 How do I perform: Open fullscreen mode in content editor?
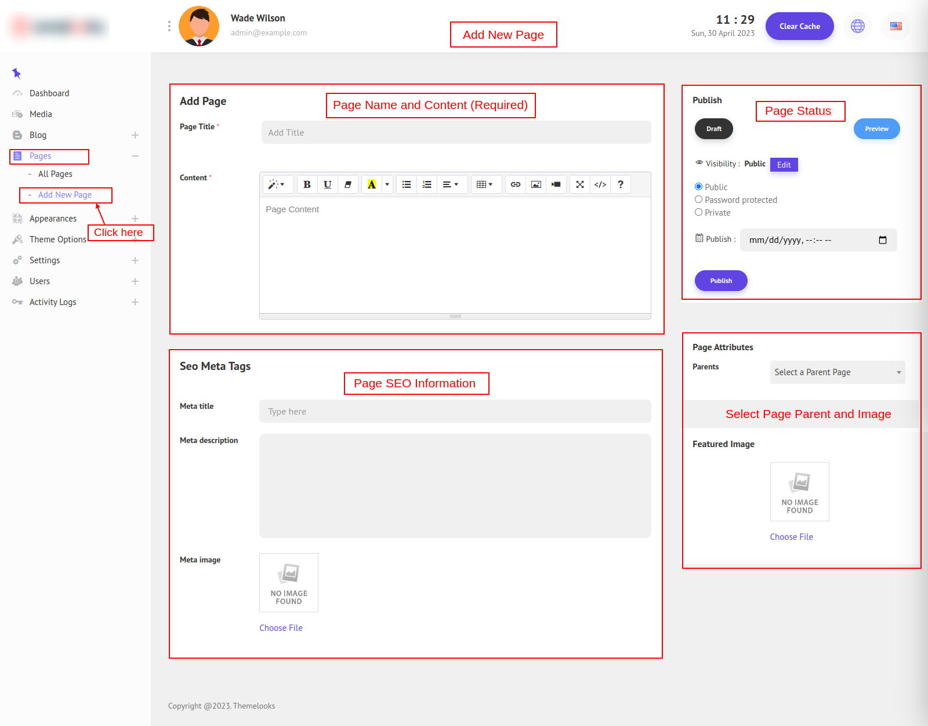tap(579, 184)
